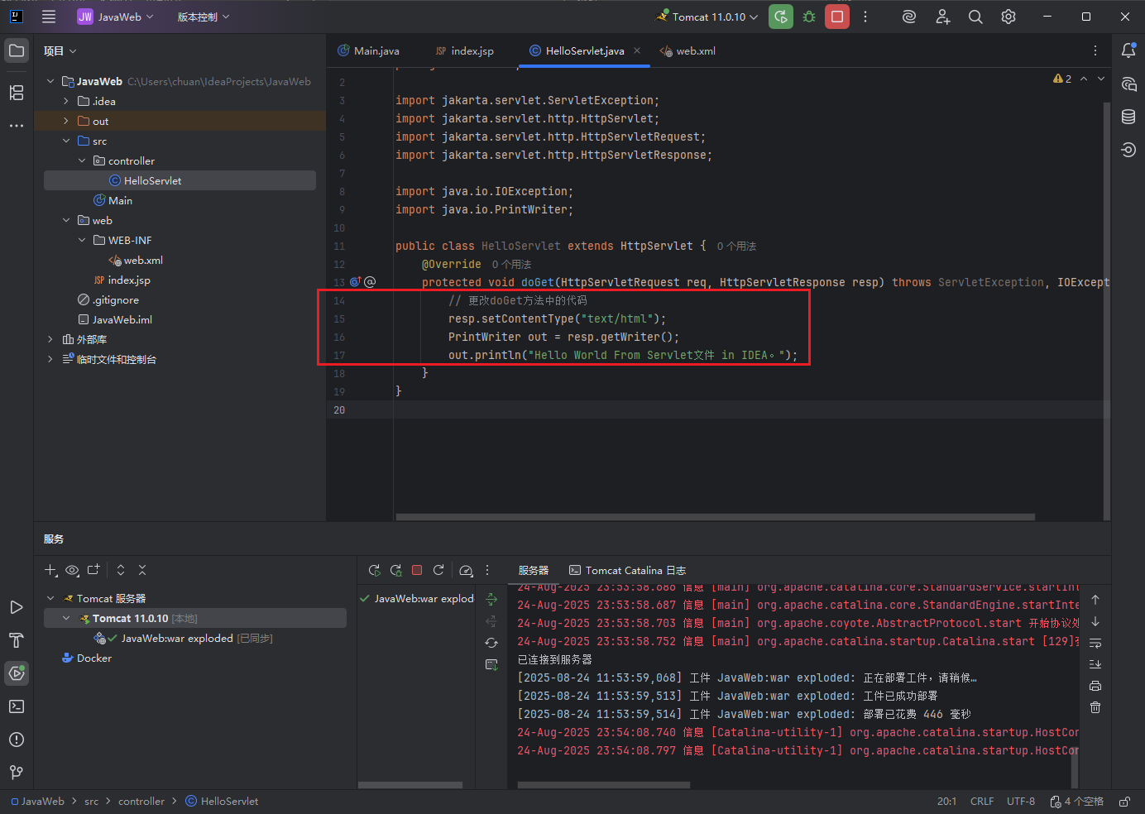Open IDE settings gear
Image resolution: width=1145 pixels, height=814 pixels.
pos(1008,17)
